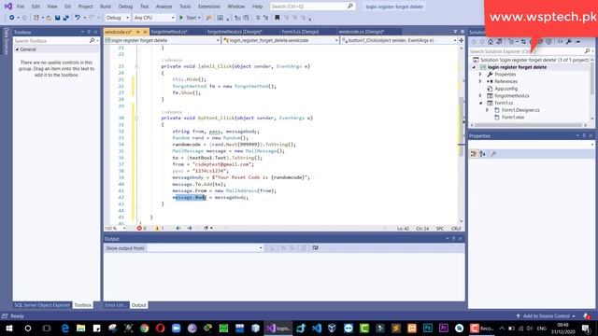Open VS Code from the taskbar
598x336 pixels.
[317, 329]
